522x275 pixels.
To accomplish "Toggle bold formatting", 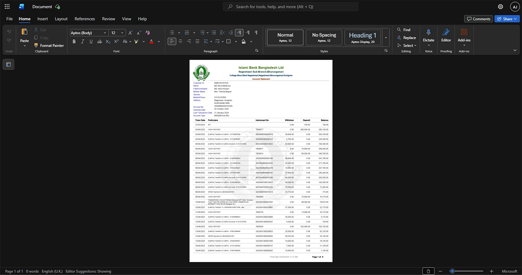I will point(74,41).
